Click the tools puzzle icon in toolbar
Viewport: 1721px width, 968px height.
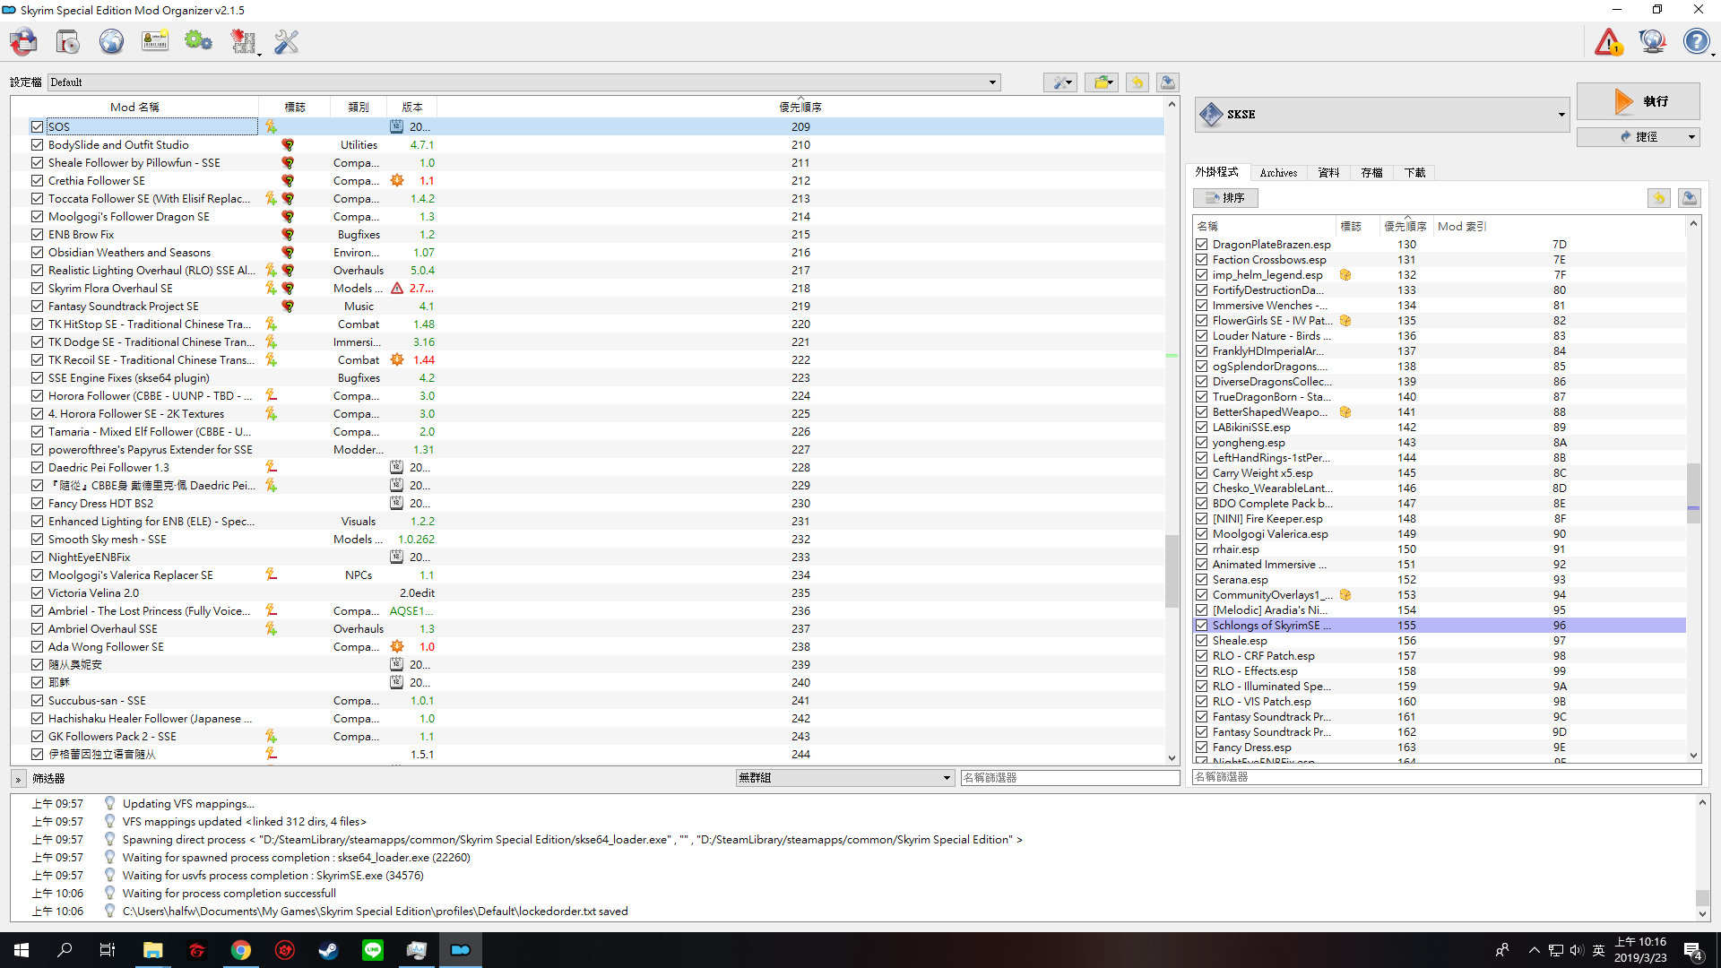[243, 42]
